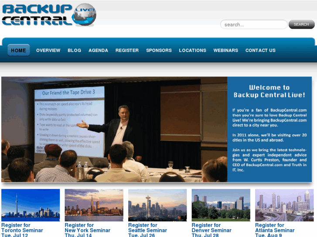Image resolution: width=317 pixels, height=237 pixels.
Task: Click the paragraph mentioning W. Curtis Preston
Action: point(269,160)
